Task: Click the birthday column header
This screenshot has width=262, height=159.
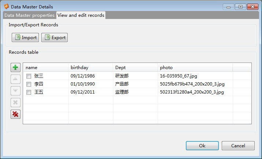Action: (x=90, y=68)
